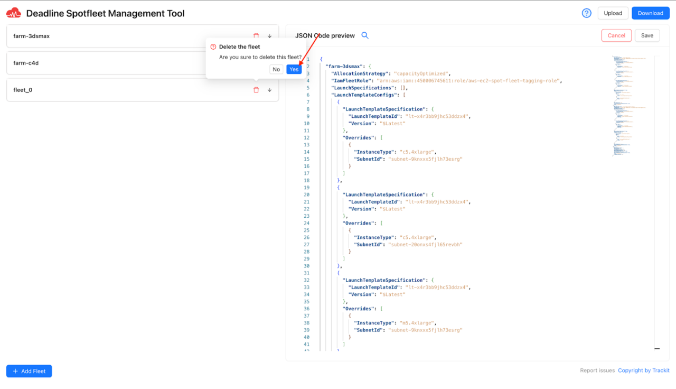Click the Upload button
The height and width of the screenshot is (389, 676).
pos(613,13)
